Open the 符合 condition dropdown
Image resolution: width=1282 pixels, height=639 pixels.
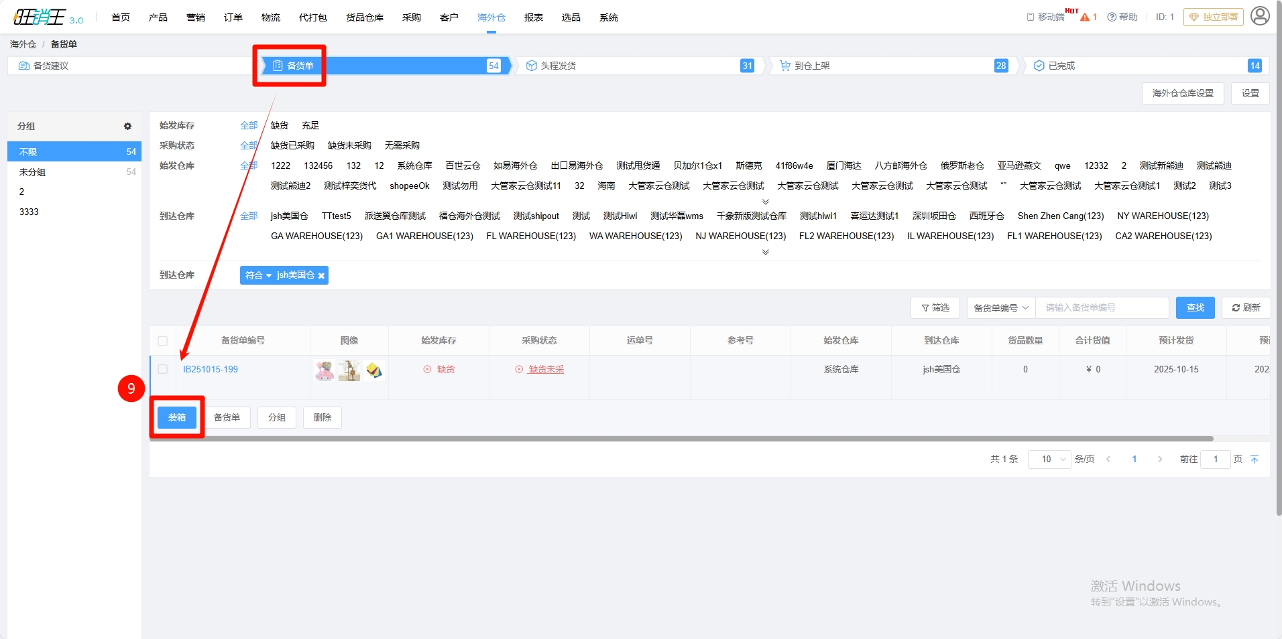click(258, 275)
